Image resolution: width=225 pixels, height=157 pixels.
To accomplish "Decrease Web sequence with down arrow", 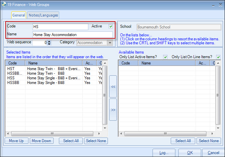I will coord(49,44).
